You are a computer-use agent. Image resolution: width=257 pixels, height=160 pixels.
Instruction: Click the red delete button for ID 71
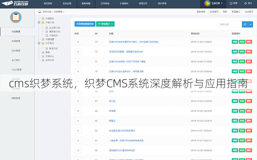pyautogui.click(x=249, y=61)
